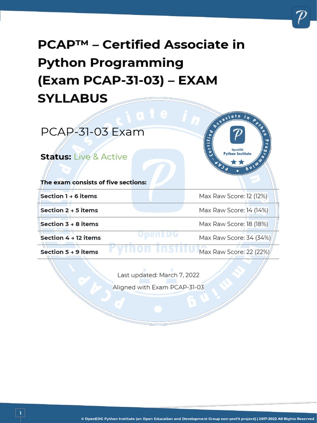This screenshot has height=423, width=317.
Task: Click the Live & Active status text
Action: tap(100, 157)
